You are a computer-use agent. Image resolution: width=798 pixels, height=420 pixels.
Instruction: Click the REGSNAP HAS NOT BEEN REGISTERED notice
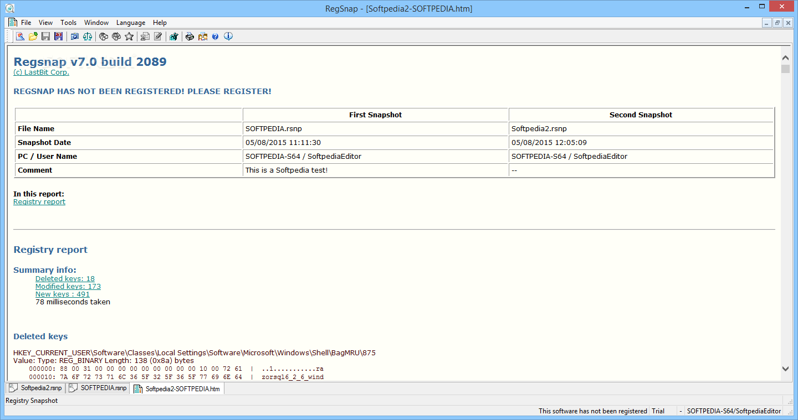click(142, 91)
